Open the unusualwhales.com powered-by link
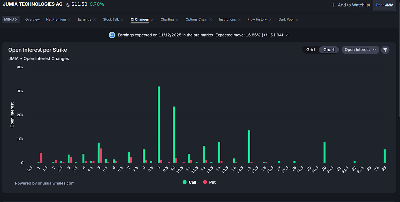Screen dimensions: 400x202 point(45,183)
